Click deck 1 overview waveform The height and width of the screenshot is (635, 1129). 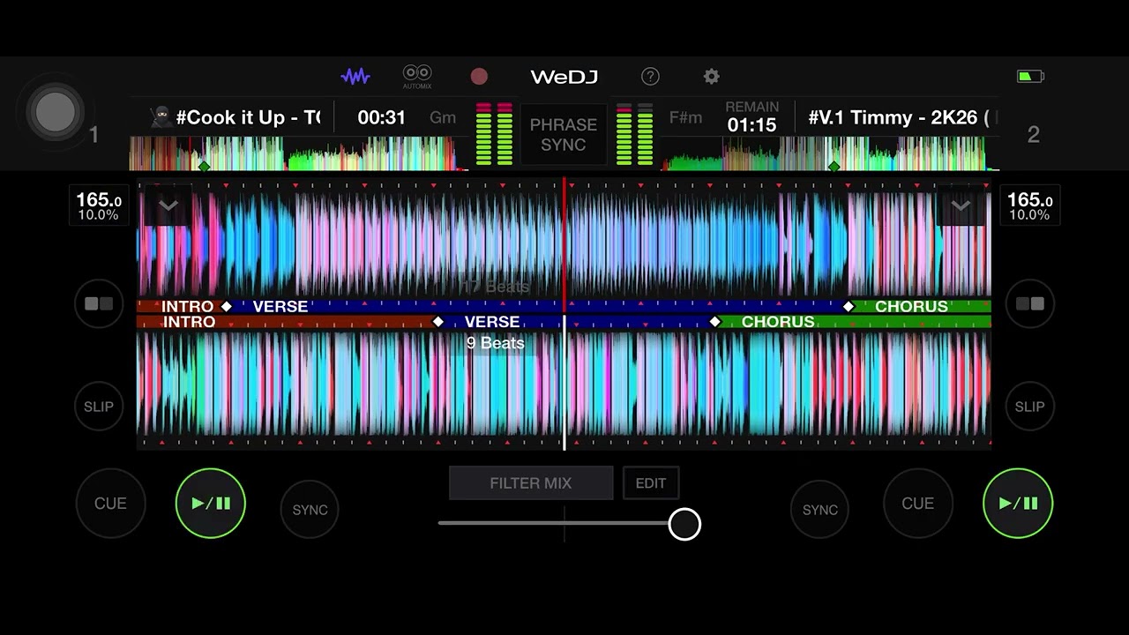click(x=299, y=153)
